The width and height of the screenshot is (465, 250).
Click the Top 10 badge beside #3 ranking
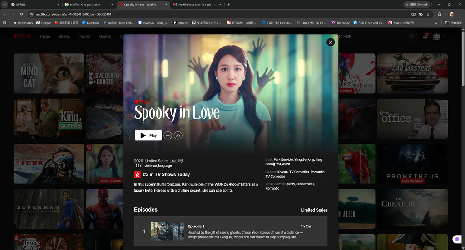(x=137, y=174)
